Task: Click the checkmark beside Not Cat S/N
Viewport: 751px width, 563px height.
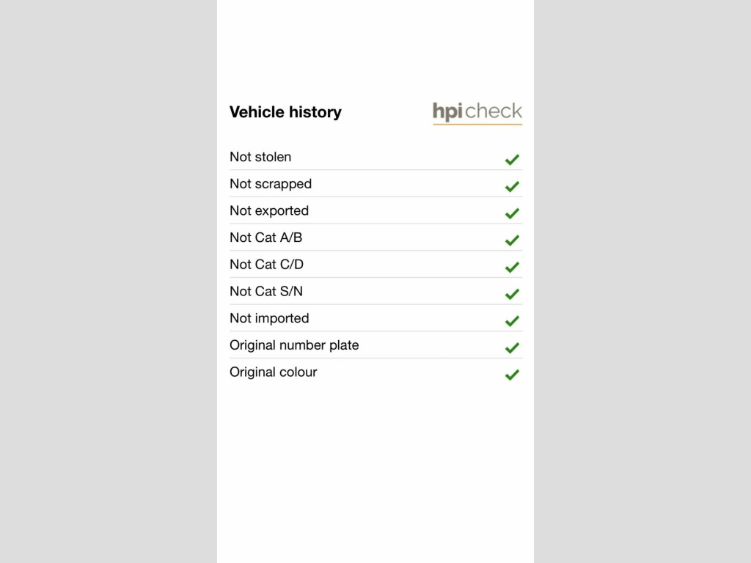Action: [512, 293]
